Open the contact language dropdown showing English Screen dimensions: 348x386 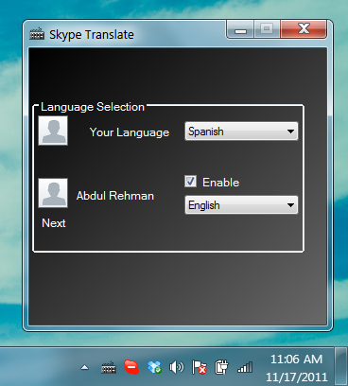coord(241,205)
